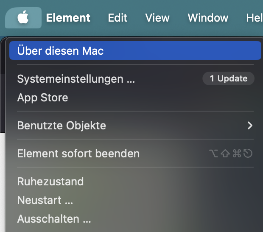Viewport: 263px width, 232px height.
Task: Launch App Store from the menu
Action: [42, 98]
